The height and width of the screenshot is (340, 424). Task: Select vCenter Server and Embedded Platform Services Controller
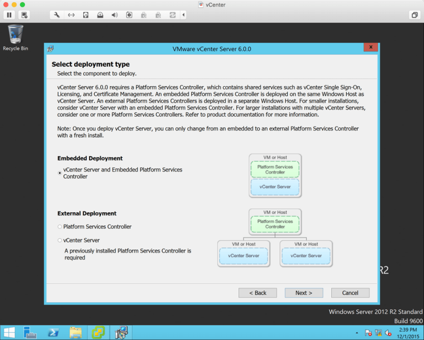click(60, 173)
